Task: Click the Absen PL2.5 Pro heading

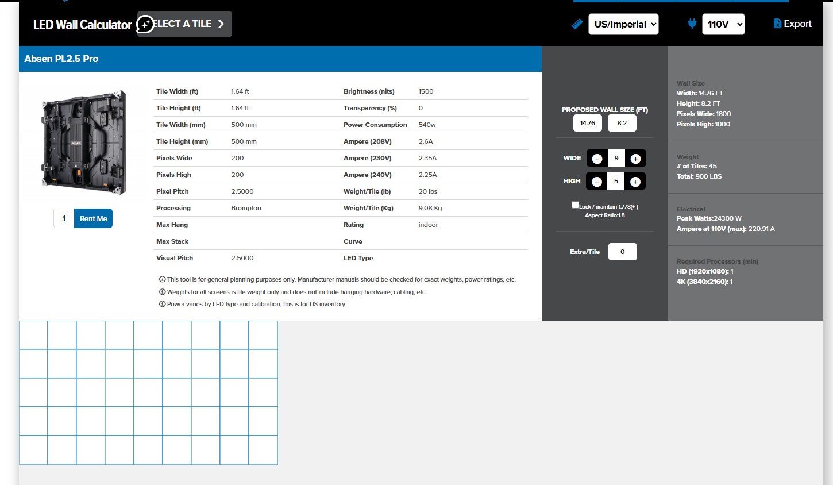Action: (x=61, y=59)
